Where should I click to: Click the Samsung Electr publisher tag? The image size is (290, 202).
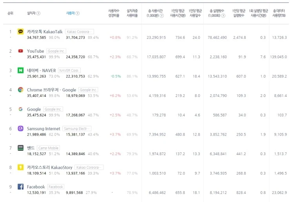[77, 129]
